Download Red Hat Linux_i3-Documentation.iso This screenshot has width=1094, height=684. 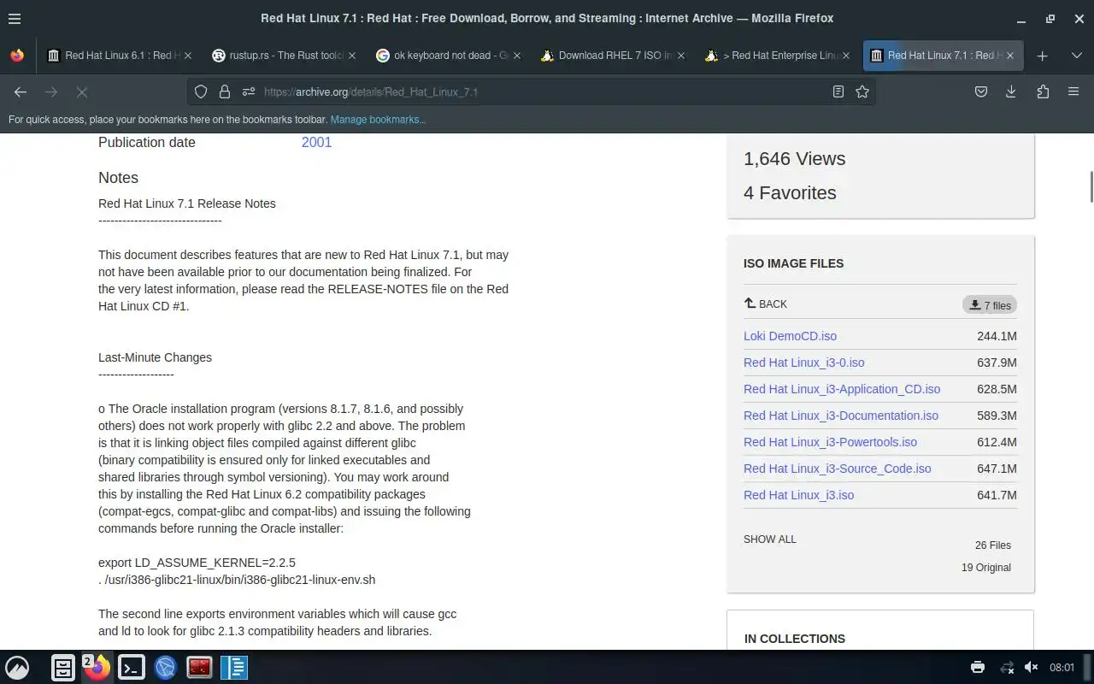point(841,416)
